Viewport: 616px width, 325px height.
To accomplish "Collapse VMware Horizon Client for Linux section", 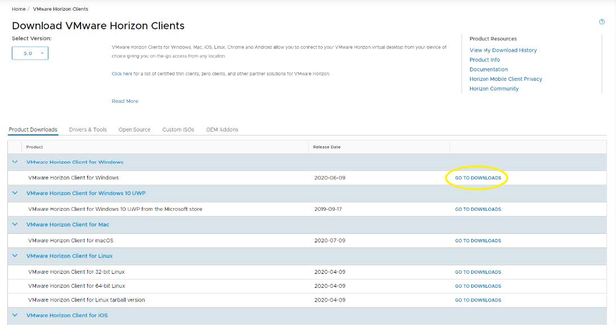I will 15,256.
